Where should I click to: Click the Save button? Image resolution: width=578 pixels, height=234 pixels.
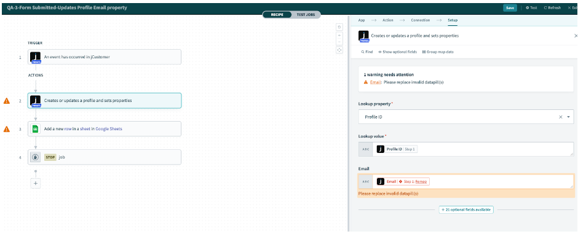[x=510, y=8]
